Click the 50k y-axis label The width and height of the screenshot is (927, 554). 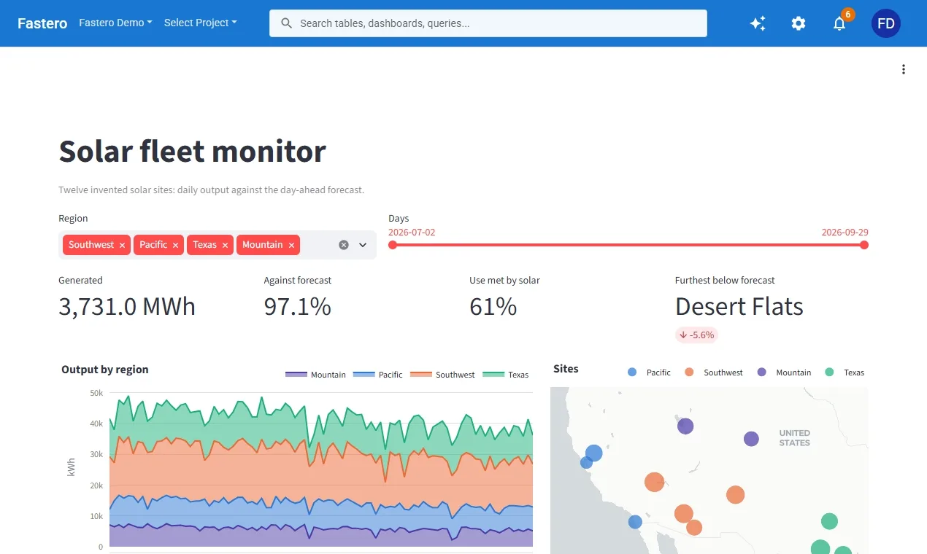(x=96, y=393)
